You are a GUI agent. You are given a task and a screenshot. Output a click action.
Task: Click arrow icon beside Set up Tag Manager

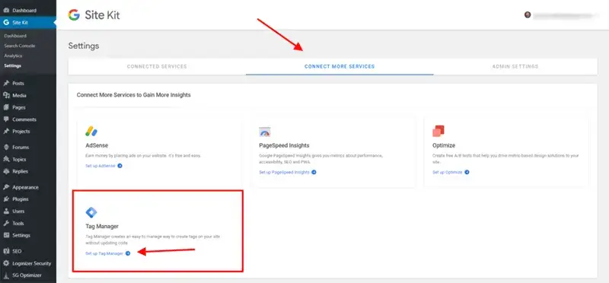tap(128, 253)
